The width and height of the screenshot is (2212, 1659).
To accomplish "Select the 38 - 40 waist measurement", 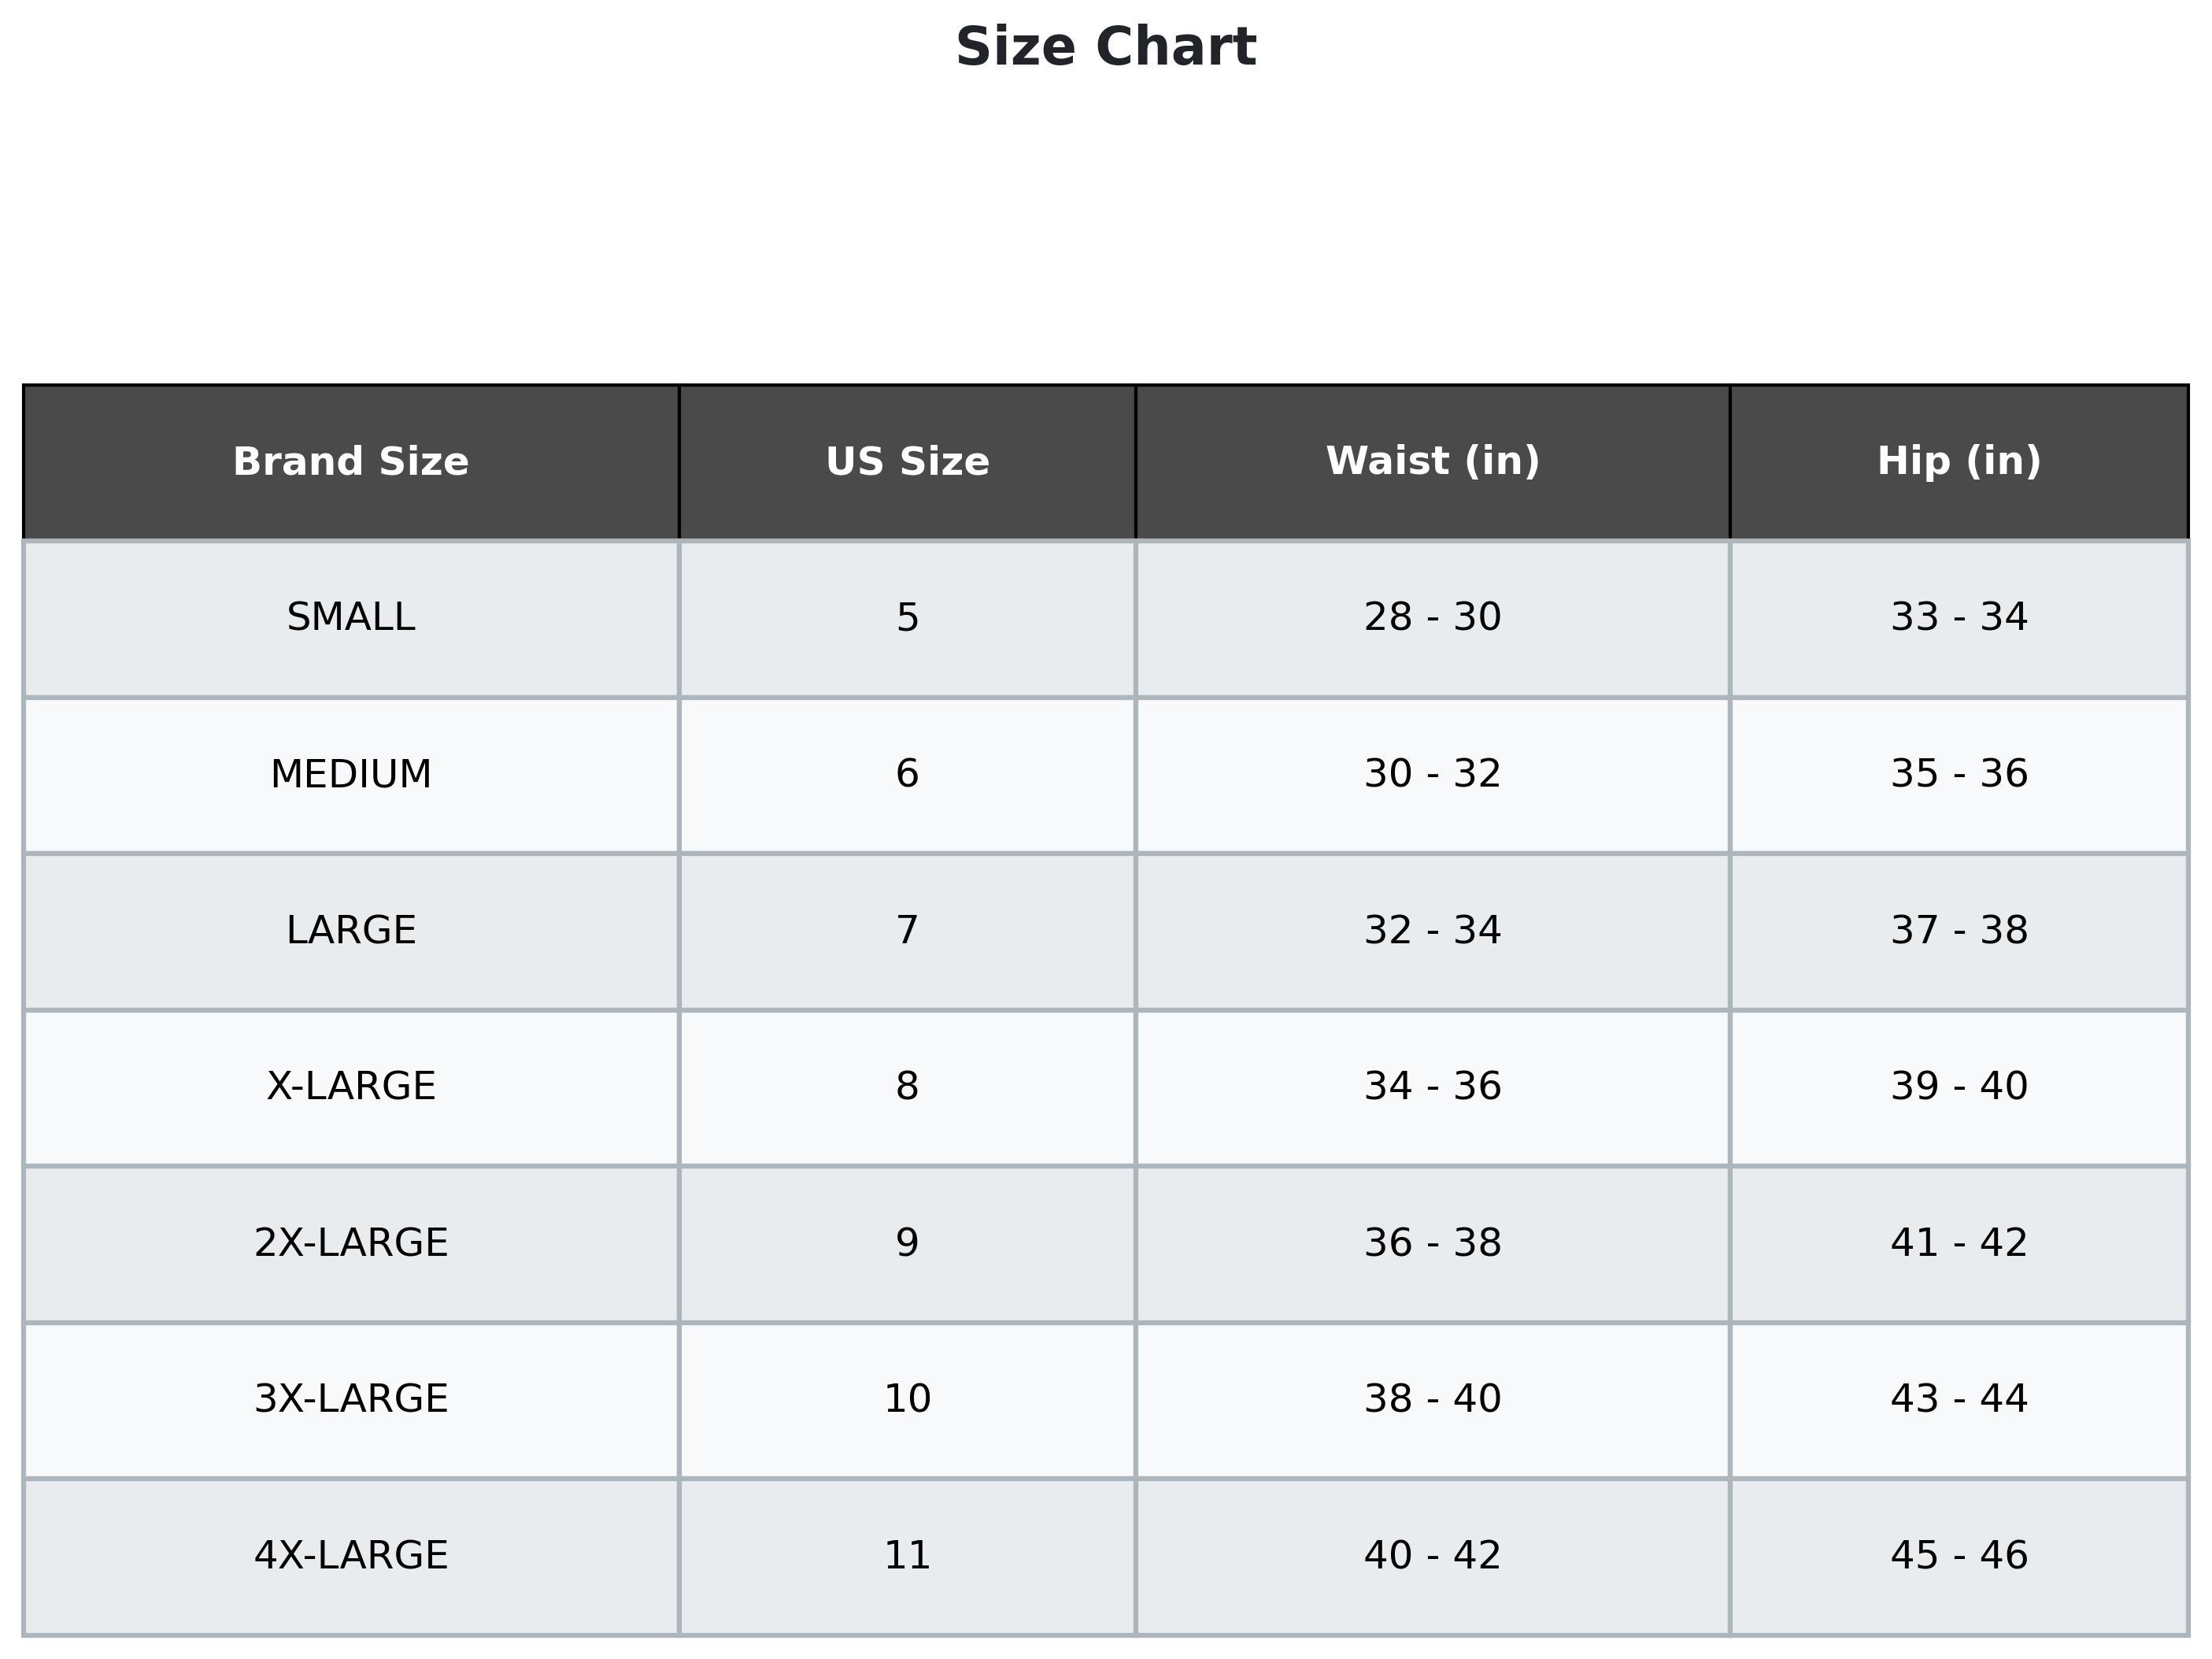I will [1432, 1398].
